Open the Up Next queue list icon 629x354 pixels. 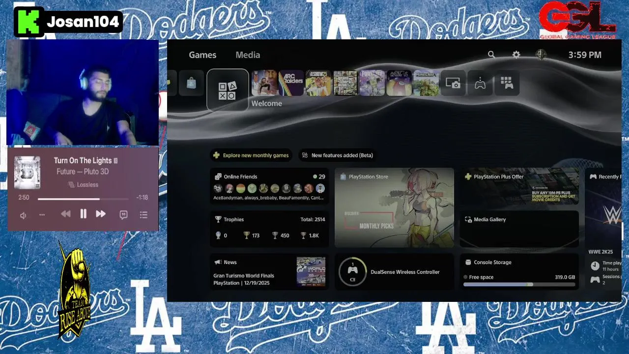(x=143, y=215)
